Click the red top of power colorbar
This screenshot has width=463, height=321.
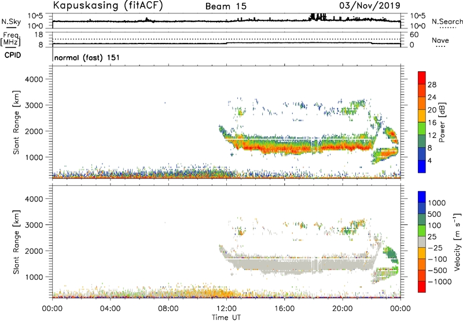[x=422, y=78]
